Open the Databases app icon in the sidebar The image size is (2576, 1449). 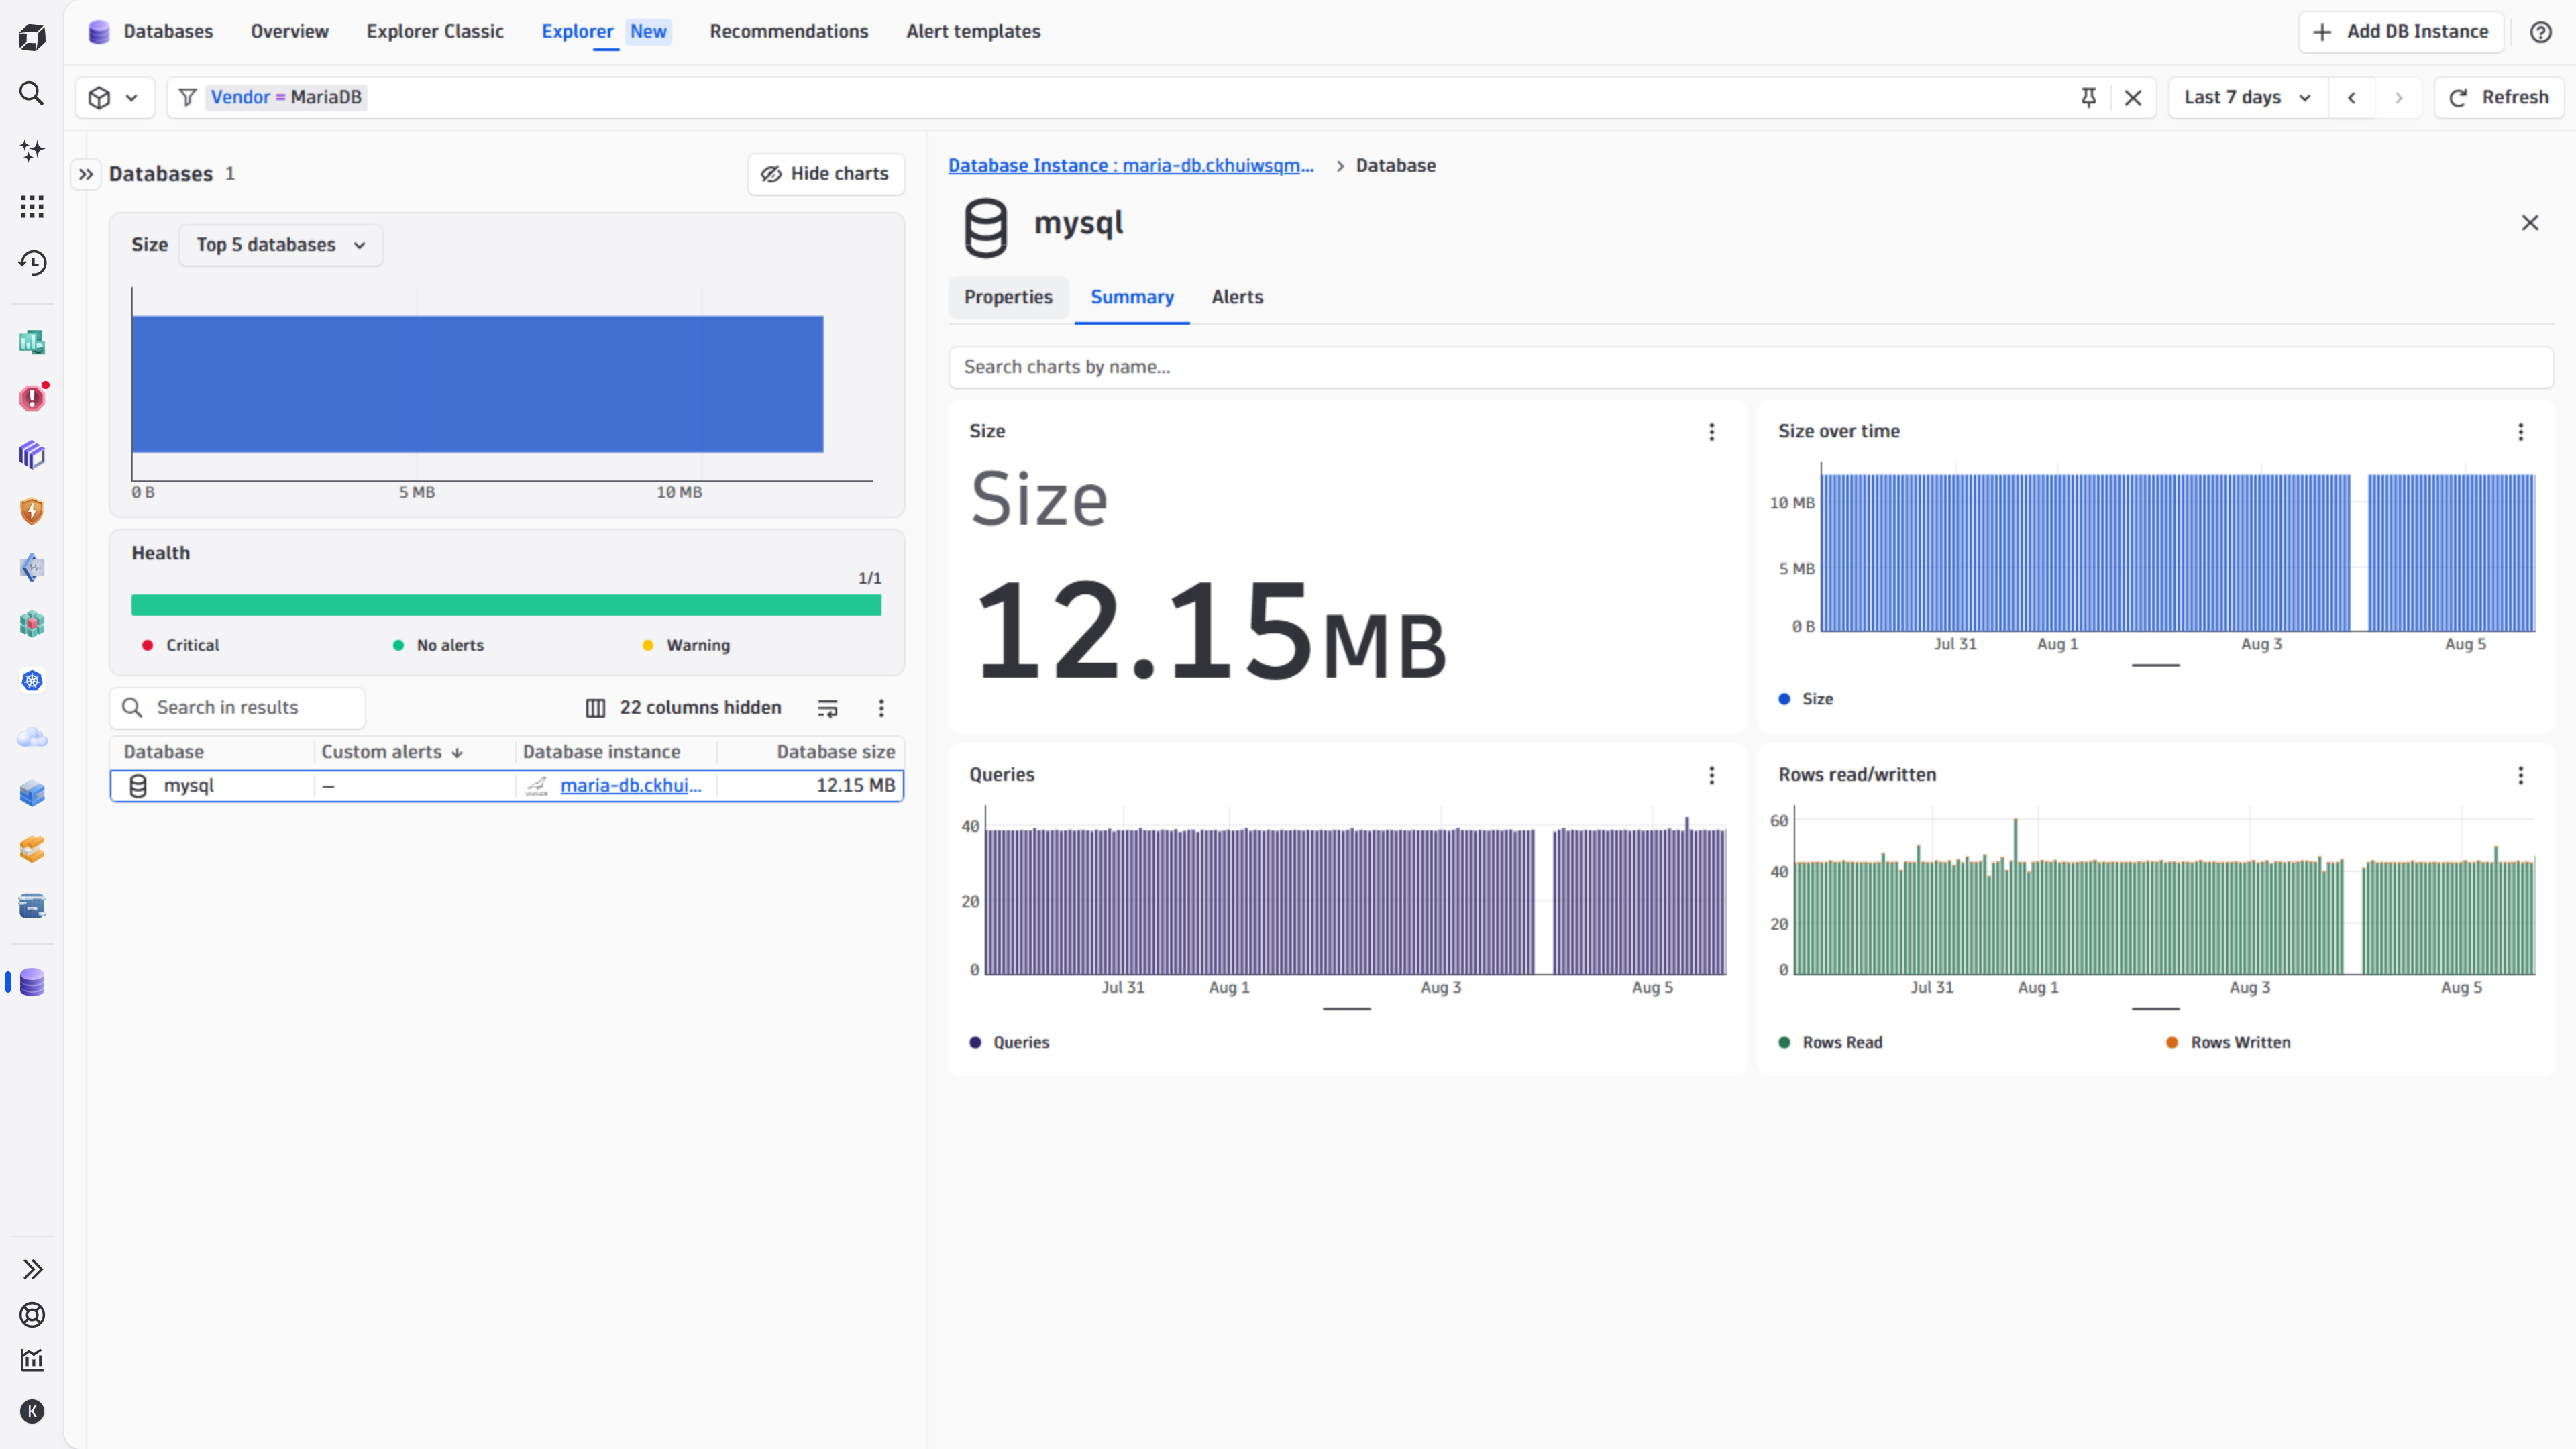[x=32, y=982]
